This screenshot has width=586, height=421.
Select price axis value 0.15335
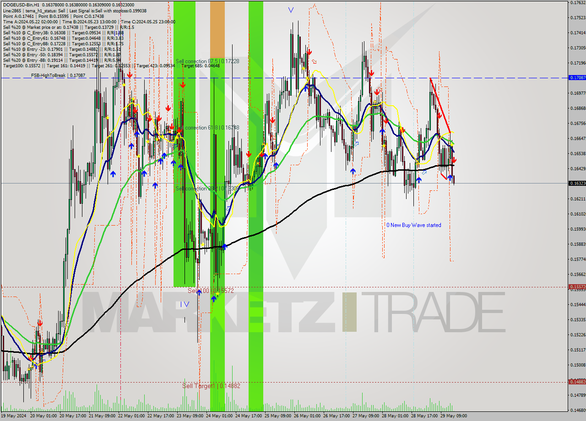tap(578, 320)
